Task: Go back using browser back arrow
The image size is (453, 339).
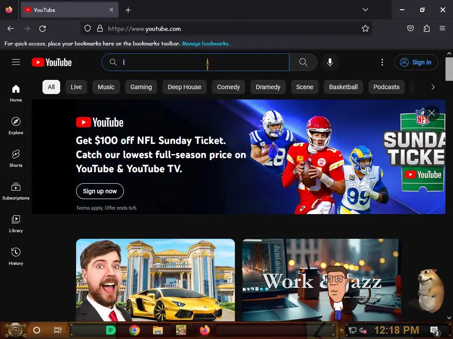Action: click(11, 29)
